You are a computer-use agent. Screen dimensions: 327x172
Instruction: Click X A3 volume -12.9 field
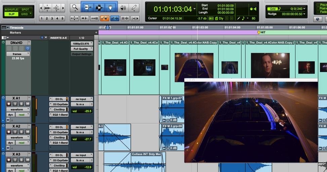pos(82,167)
